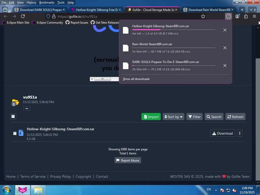Click the horizontal scrollbar thumb on the page
This screenshot has width=260, height=195.
(x=103, y=79)
